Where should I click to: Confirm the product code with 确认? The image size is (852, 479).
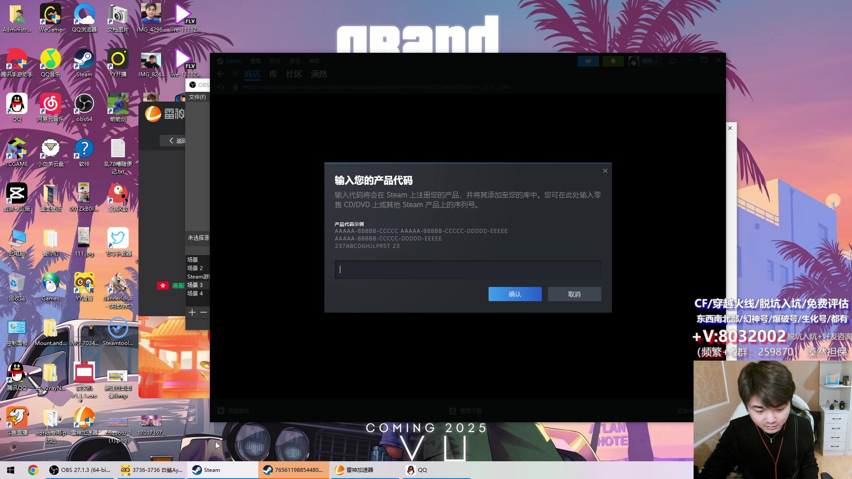(515, 294)
